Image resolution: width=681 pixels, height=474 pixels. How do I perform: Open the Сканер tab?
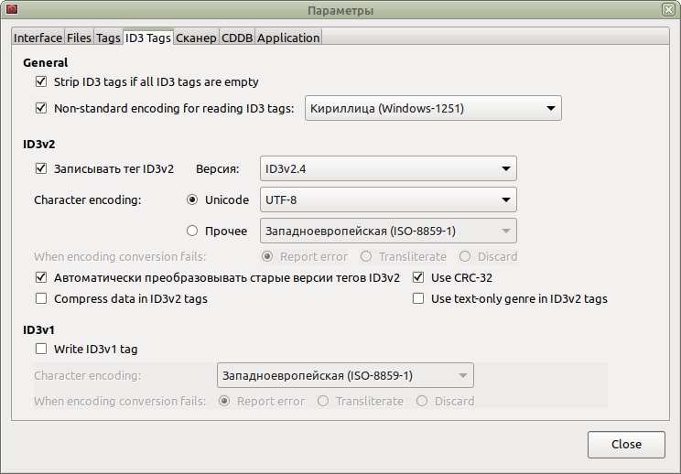(196, 38)
